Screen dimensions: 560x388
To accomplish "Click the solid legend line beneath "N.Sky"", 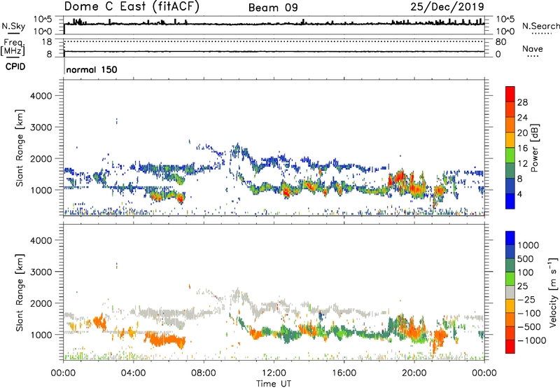I will (x=13, y=34).
